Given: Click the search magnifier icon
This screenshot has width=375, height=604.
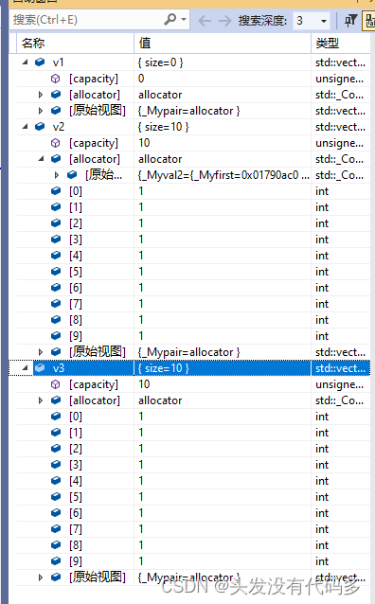Looking at the screenshot, I should tap(170, 19).
